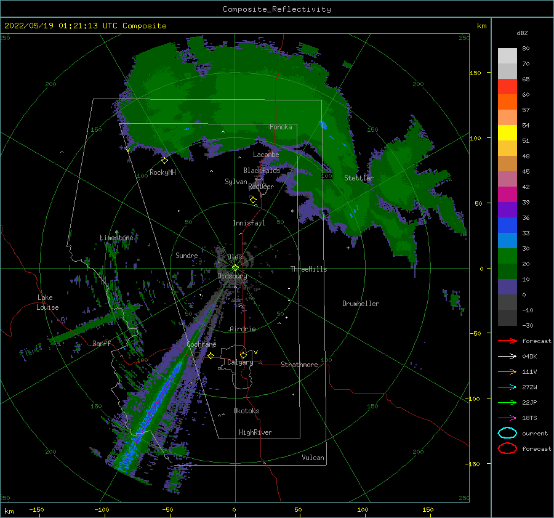Viewport: 554px width, 518px height.
Task: Click the 20 dBZ green color swatch
Action: (507, 256)
